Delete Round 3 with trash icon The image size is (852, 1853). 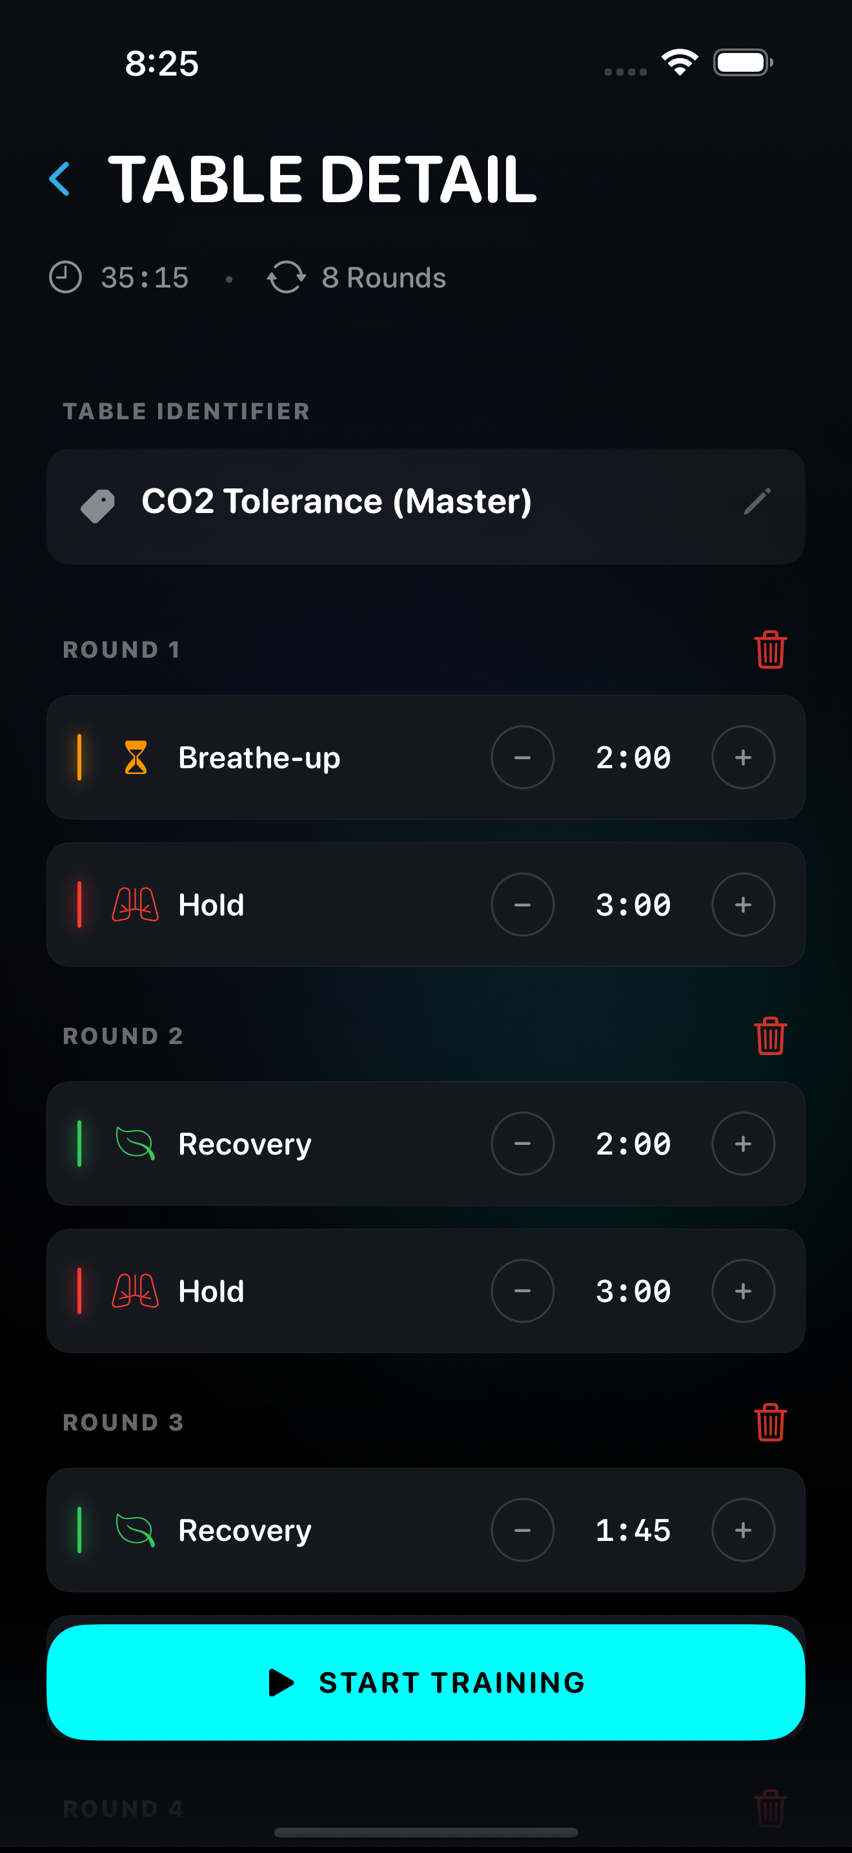[x=770, y=1422]
